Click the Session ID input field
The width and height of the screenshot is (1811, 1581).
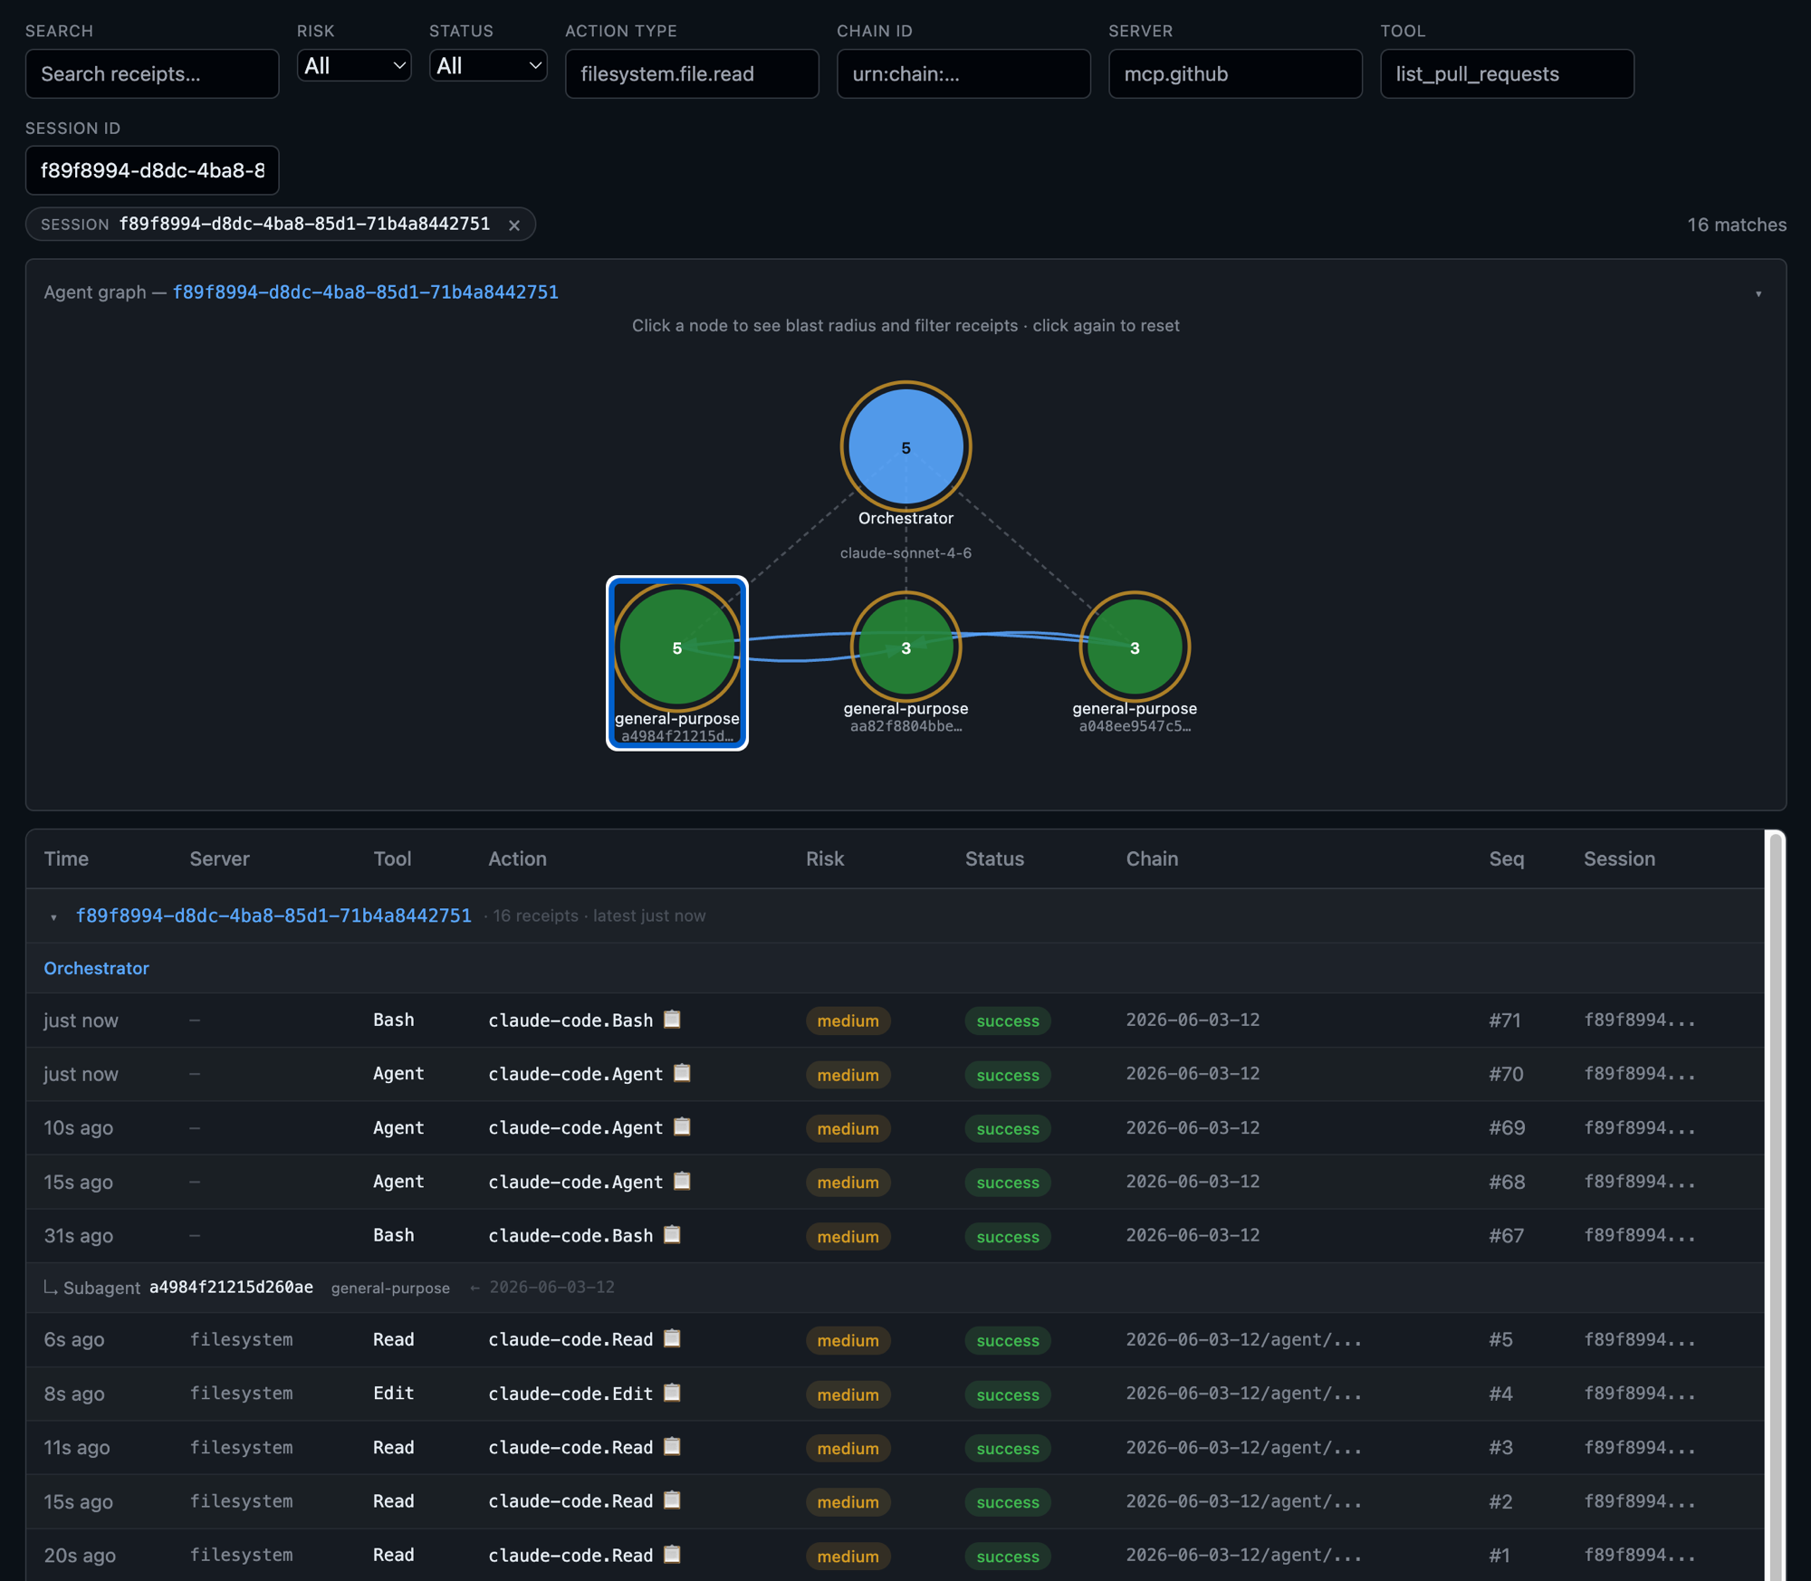click(x=152, y=170)
